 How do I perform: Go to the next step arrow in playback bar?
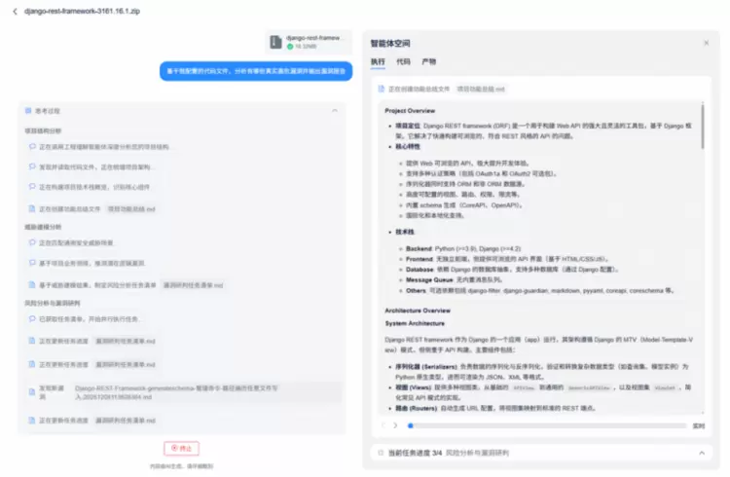395,425
